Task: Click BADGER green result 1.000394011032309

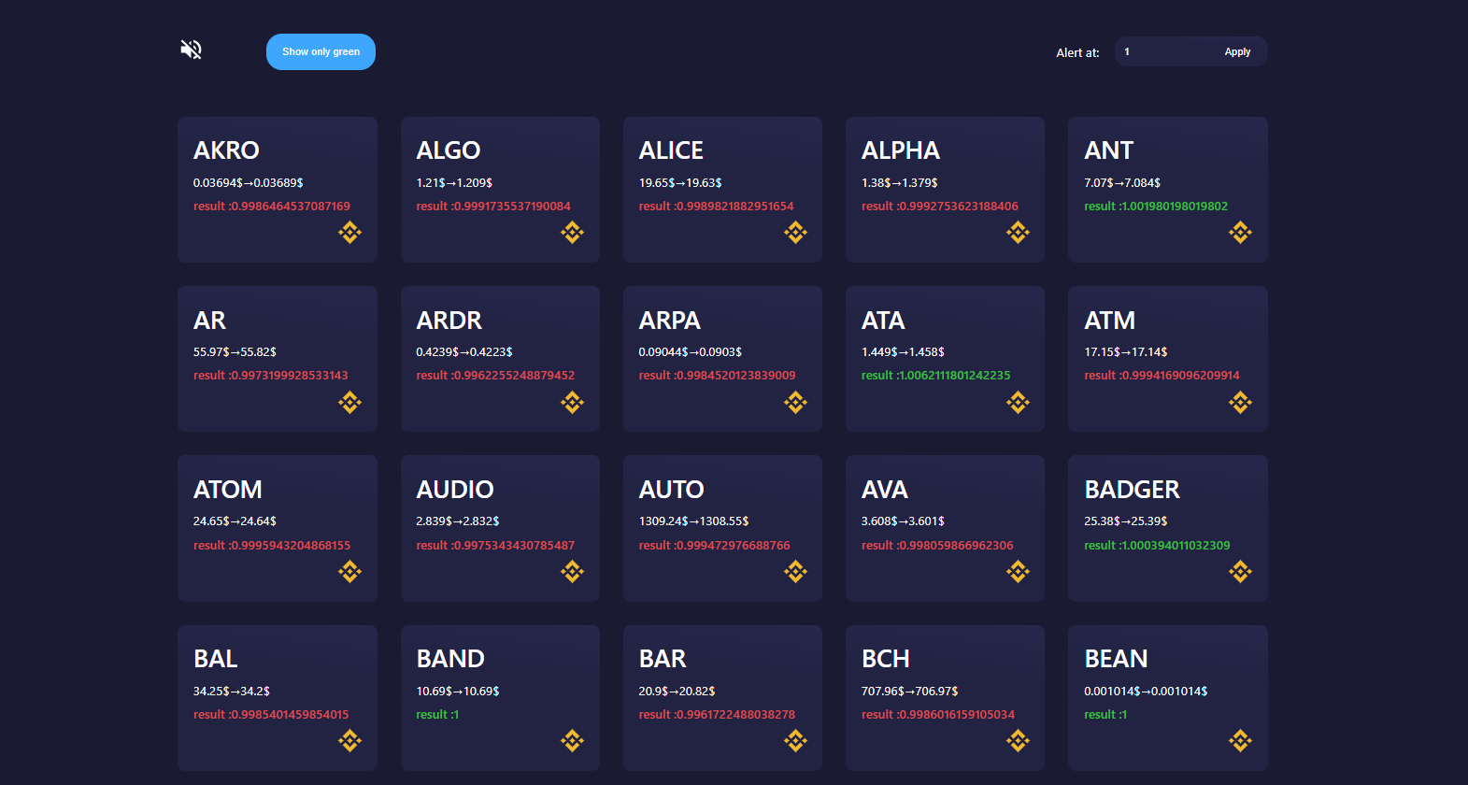Action: pyautogui.click(x=1157, y=546)
